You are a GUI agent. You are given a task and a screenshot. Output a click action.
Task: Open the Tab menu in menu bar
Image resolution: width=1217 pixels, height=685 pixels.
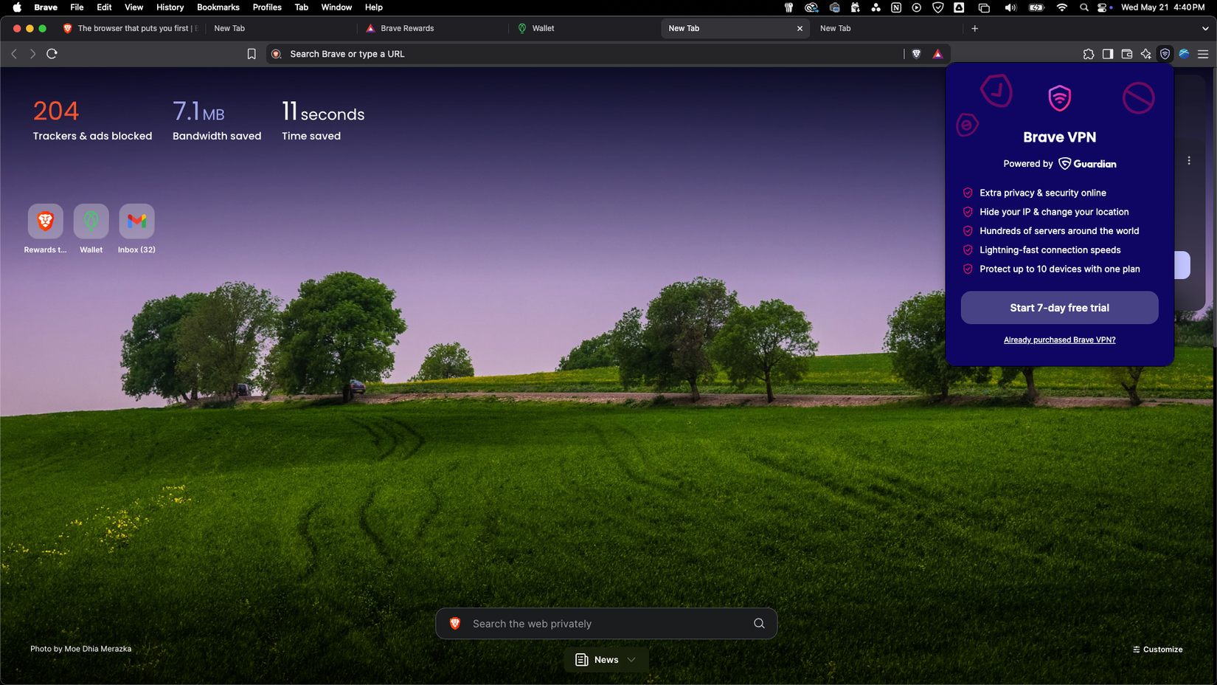tap(301, 7)
